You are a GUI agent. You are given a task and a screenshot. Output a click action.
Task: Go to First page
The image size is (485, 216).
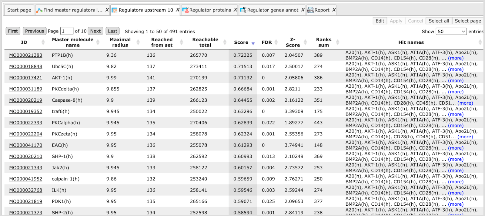[x=13, y=31]
